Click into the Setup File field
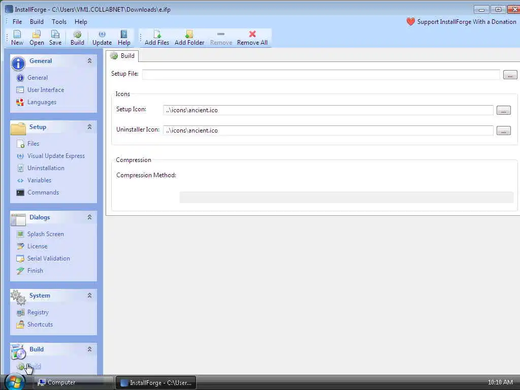The width and height of the screenshot is (520, 390). click(x=321, y=75)
